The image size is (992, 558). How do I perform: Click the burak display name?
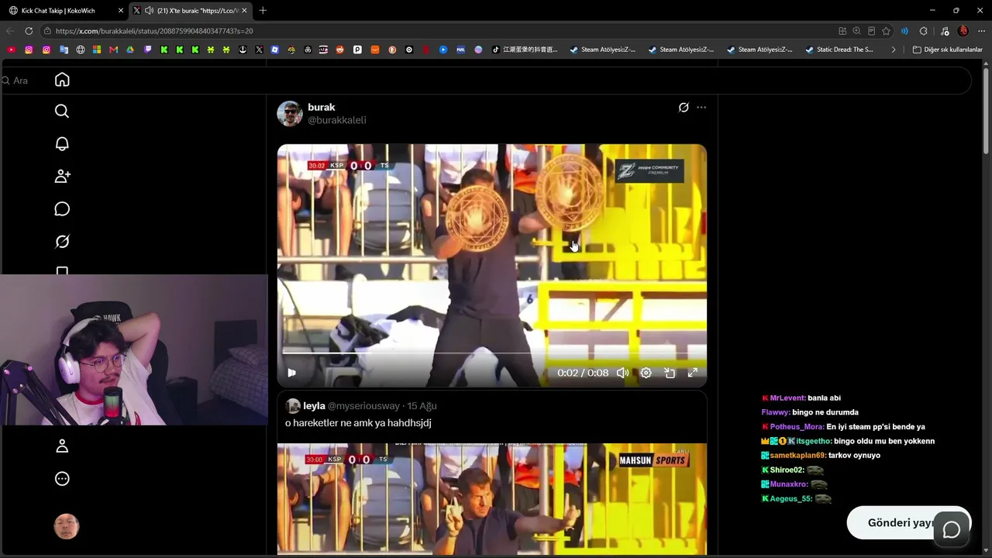pos(322,107)
